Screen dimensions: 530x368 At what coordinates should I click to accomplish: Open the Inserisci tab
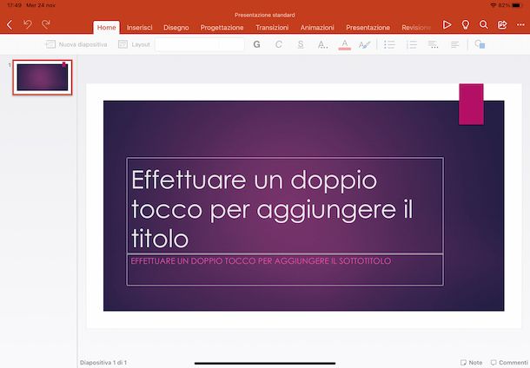pyautogui.click(x=139, y=28)
